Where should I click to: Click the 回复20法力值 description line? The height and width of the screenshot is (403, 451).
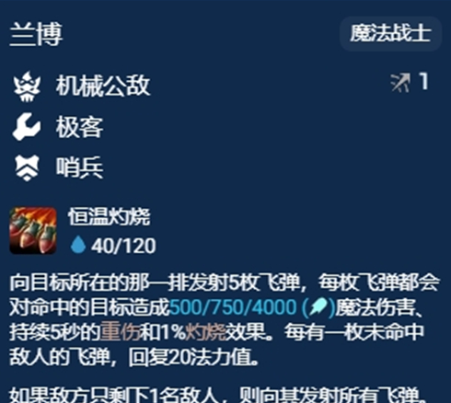point(133,356)
